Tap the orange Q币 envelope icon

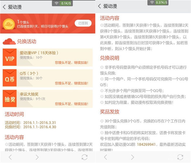point(10,78)
